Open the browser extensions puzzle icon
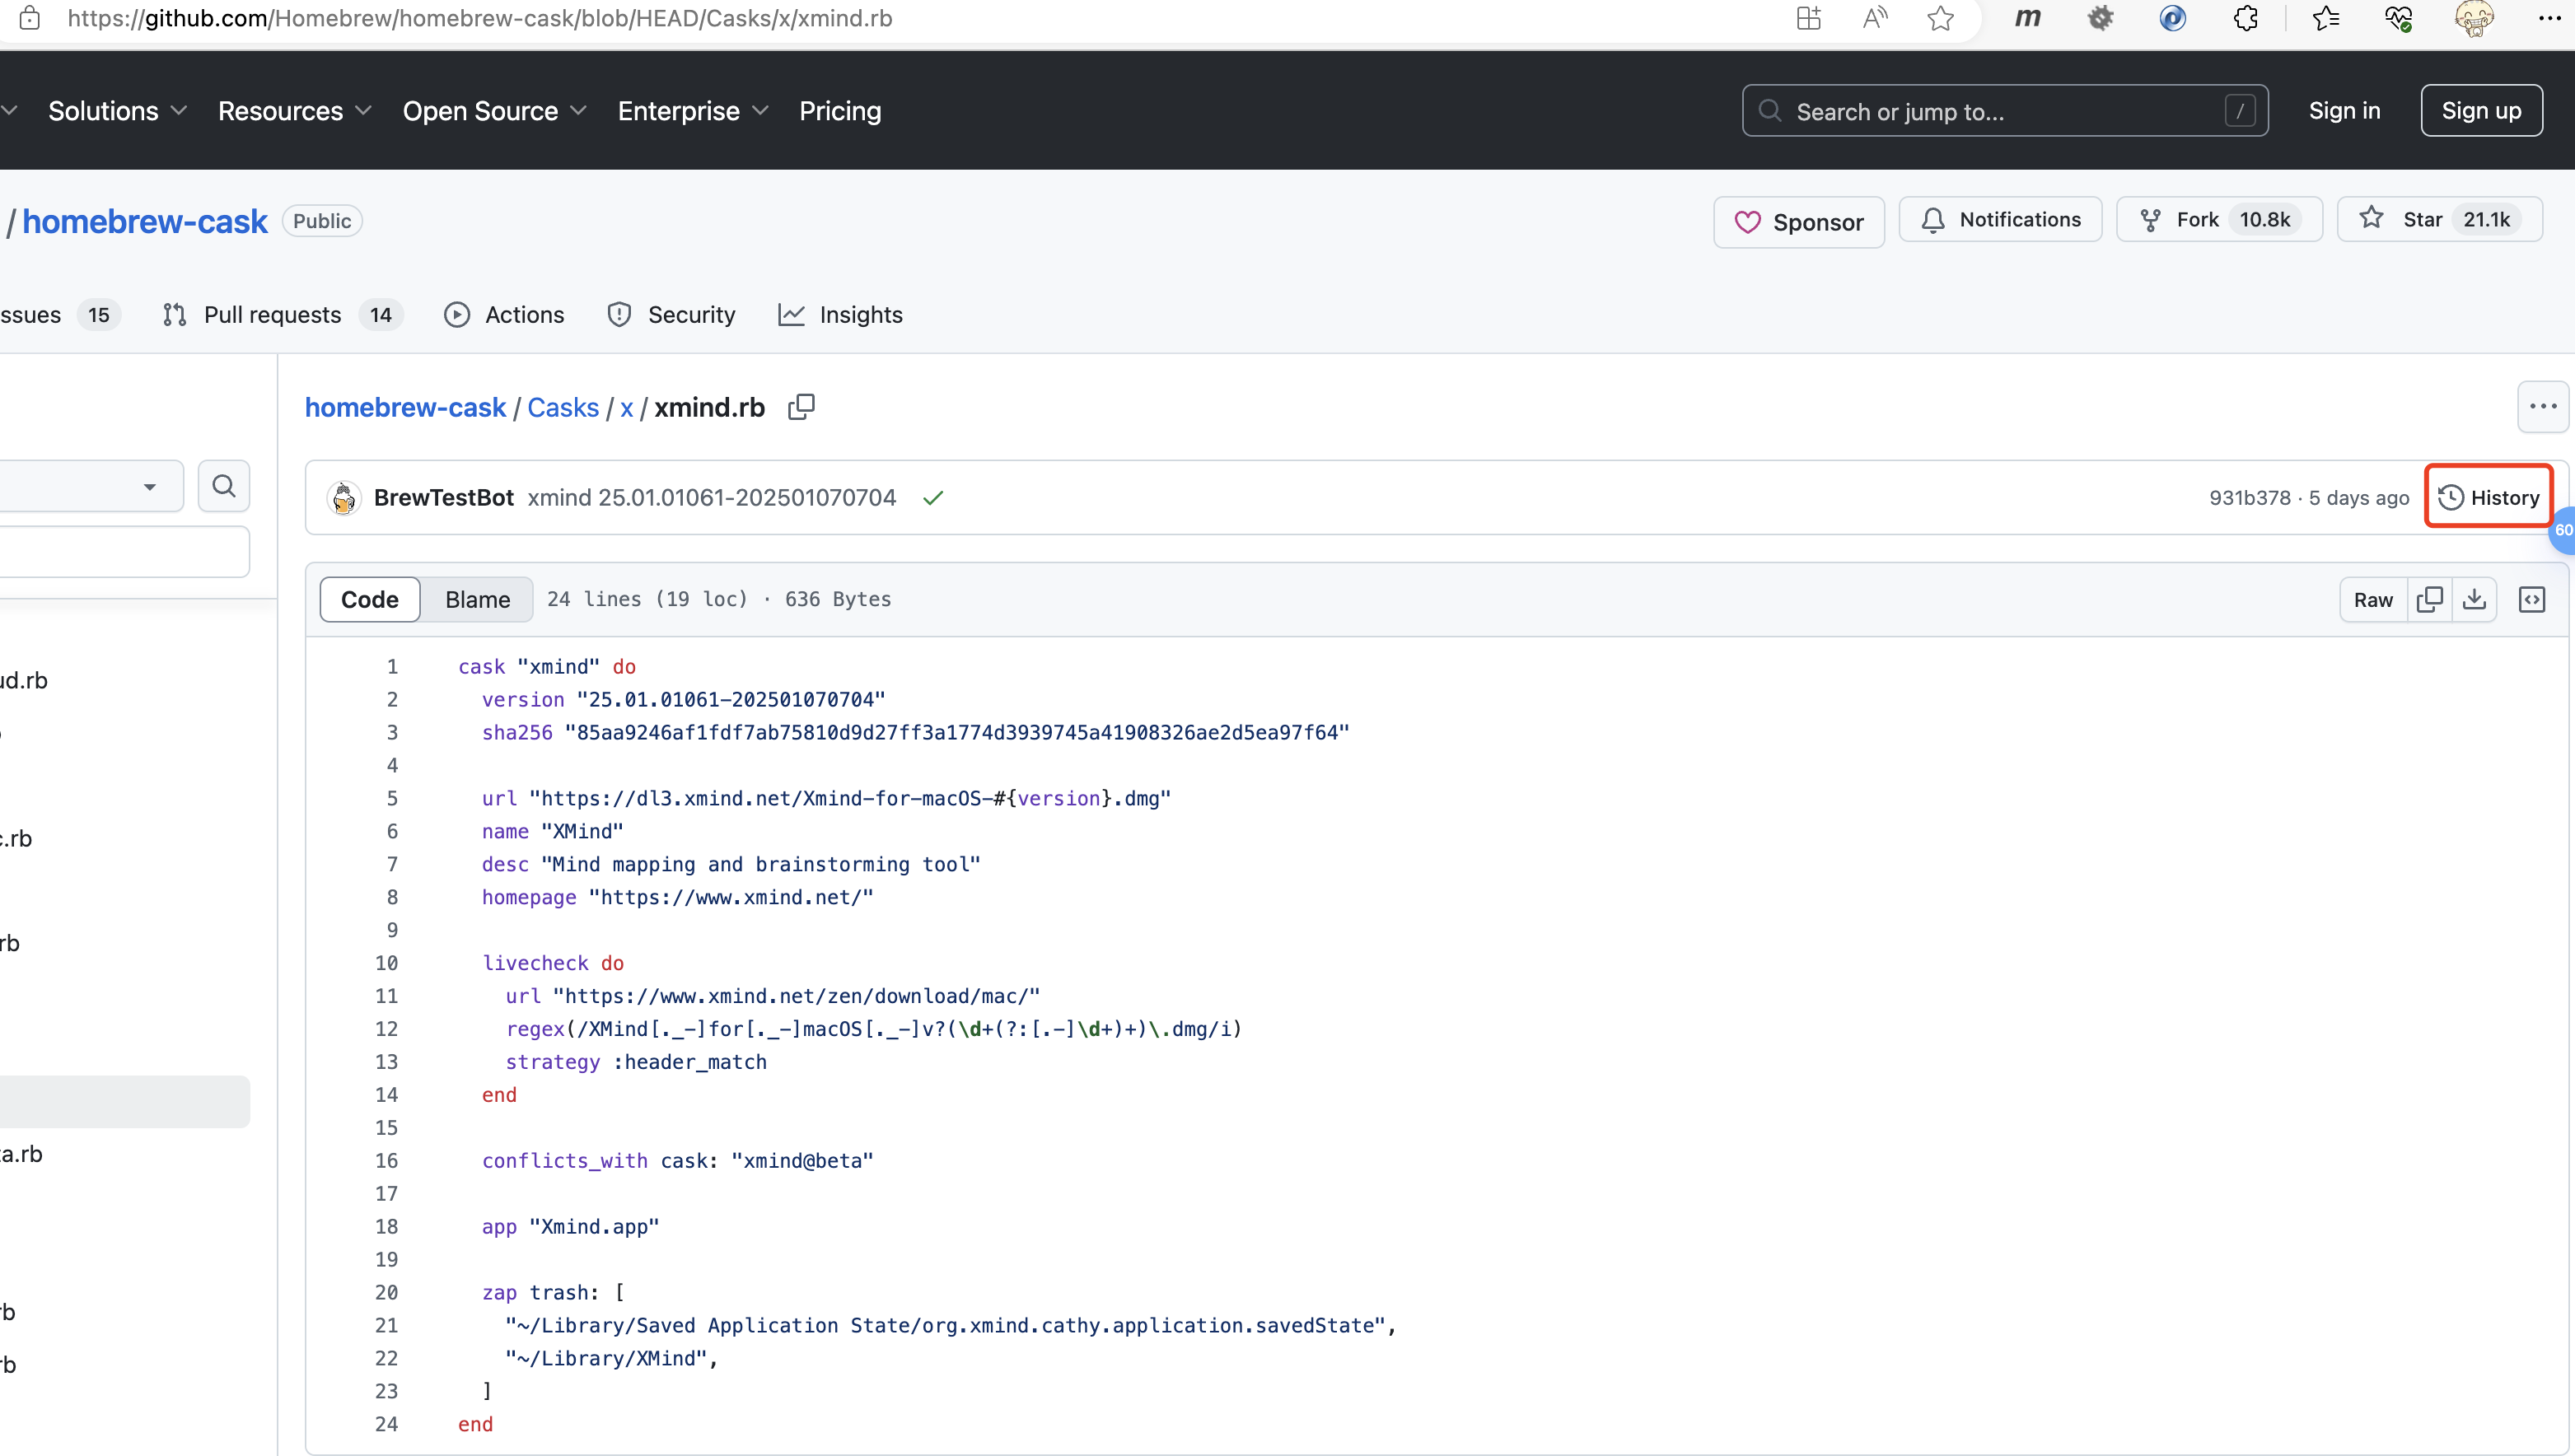2575x1456 pixels. pos(2245,18)
